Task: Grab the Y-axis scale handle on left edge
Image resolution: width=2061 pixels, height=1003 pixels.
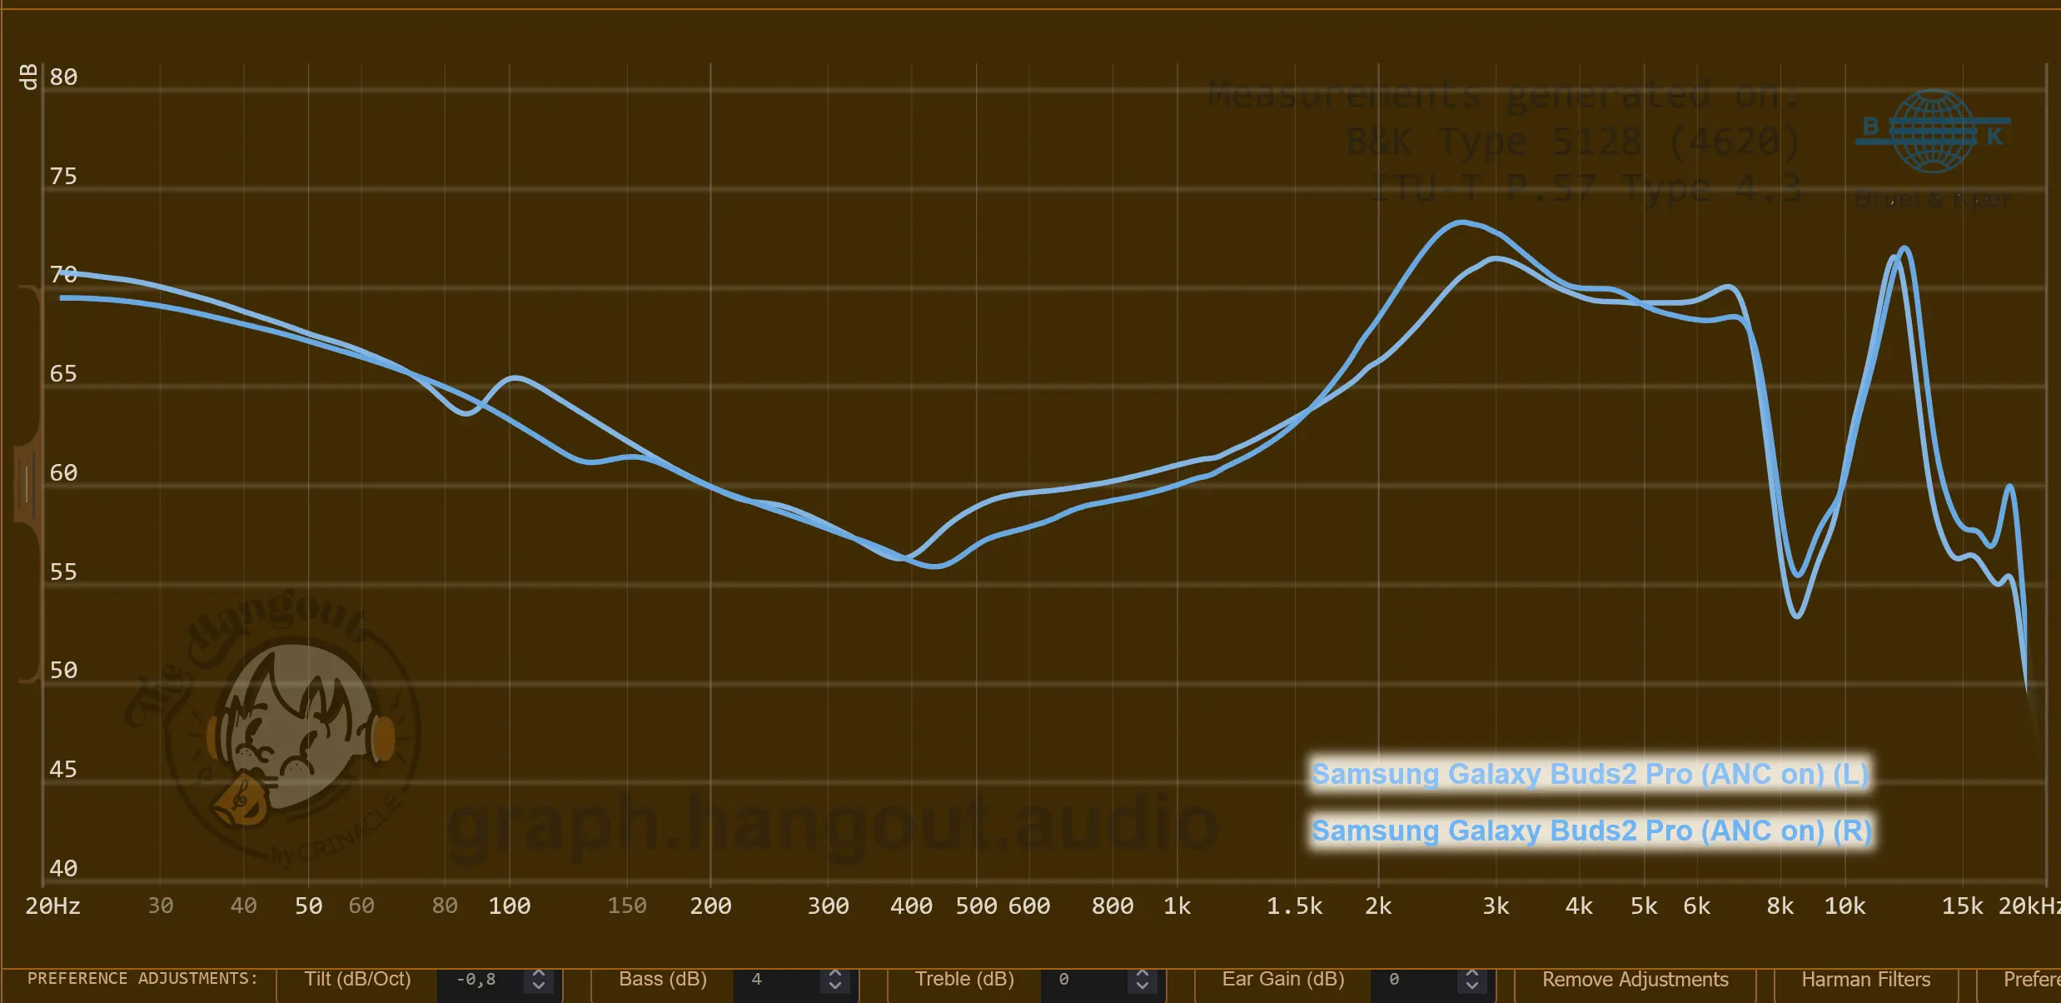Action: point(27,484)
